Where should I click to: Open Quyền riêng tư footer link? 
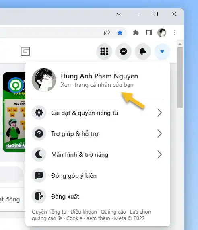(49, 212)
